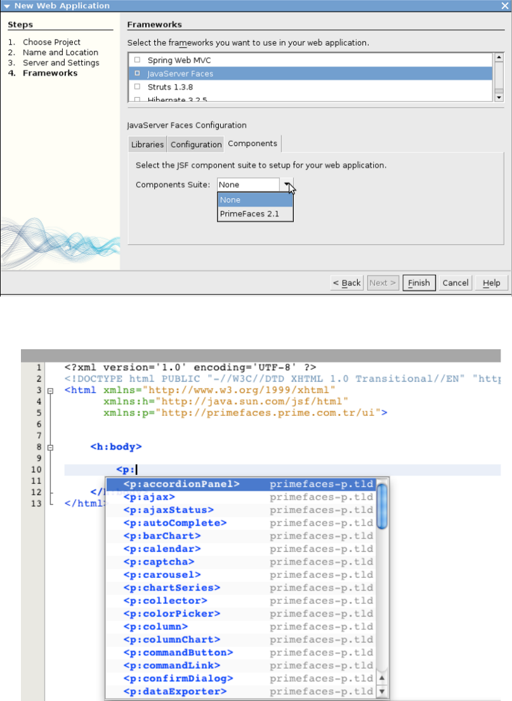The image size is (512, 701).
Task: Click line number 13 in the gutter
Action: (37, 504)
